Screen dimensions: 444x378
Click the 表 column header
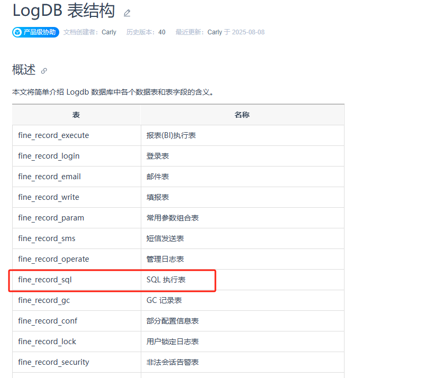click(x=76, y=115)
